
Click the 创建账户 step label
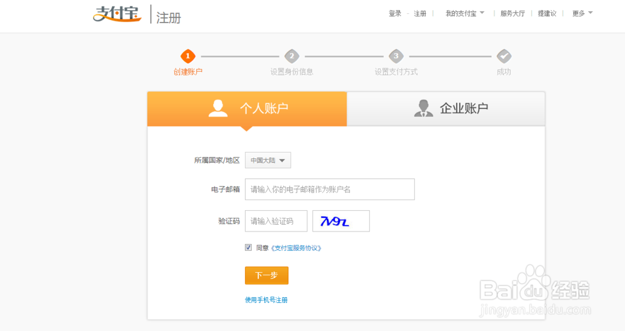click(187, 72)
